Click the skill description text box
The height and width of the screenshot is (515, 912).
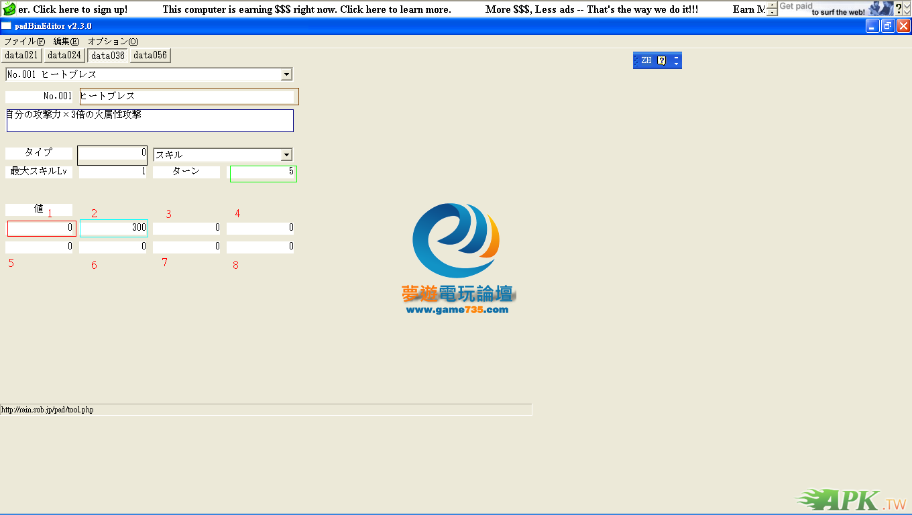150,121
